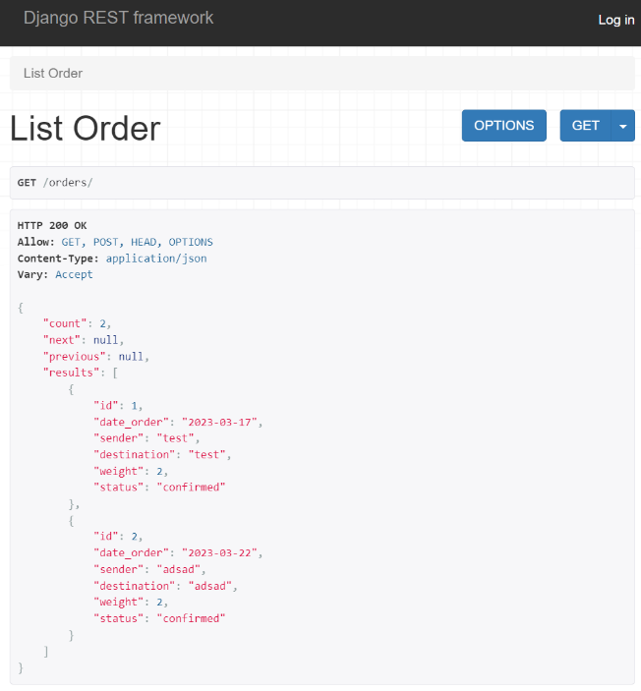Click the GET /orders/ request line
The image size is (641, 691).
coord(55,183)
